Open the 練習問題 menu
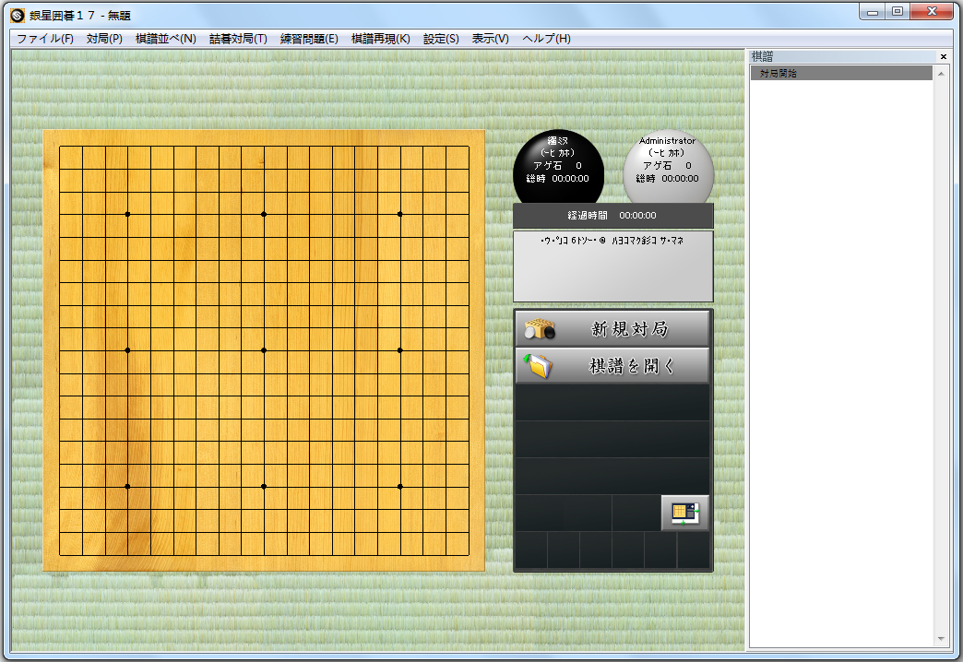The height and width of the screenshot is (662, 963). tap(310, 39)
